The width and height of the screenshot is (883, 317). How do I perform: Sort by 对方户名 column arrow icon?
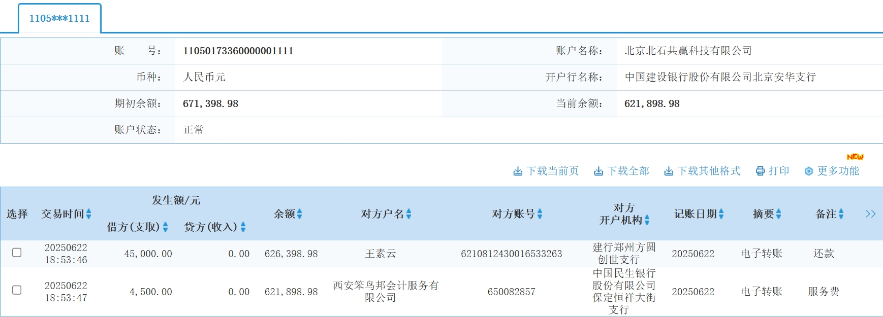pyautogui.click(x=409, y=214)
